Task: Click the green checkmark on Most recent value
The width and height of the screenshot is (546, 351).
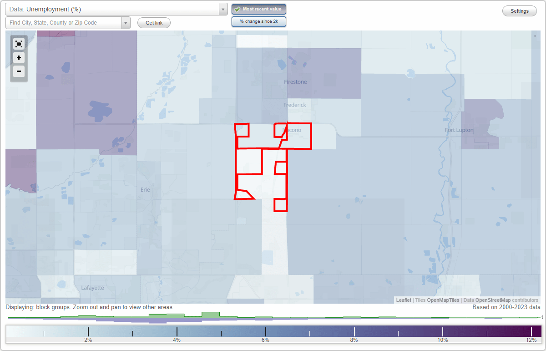Action: point(238,9)
